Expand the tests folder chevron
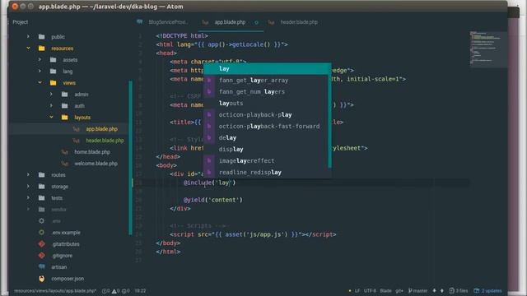This screenshot has height=296, width=527. pyautogui.click(x=28, y=197)
